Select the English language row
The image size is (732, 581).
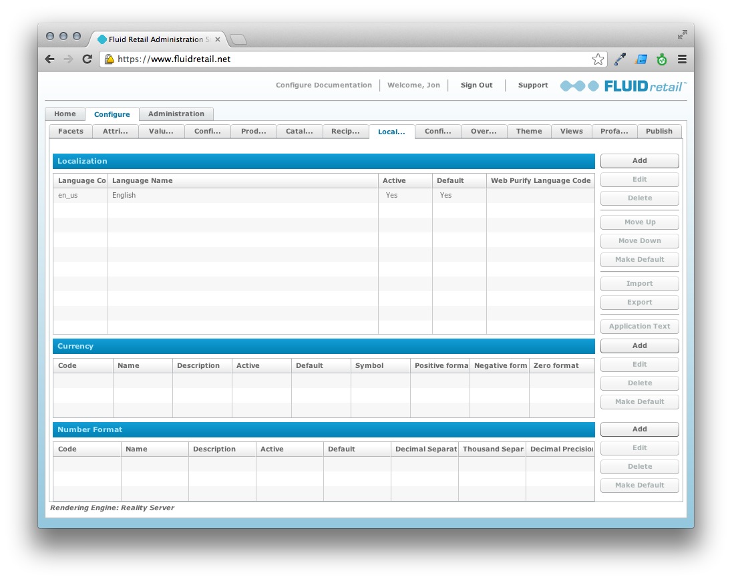(200, 195)
